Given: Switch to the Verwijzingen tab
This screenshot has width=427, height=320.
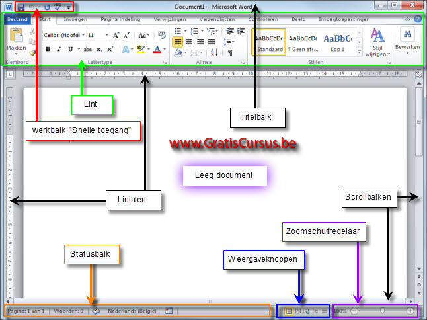Looking at the screenshot, I should [x=170, y=19].
